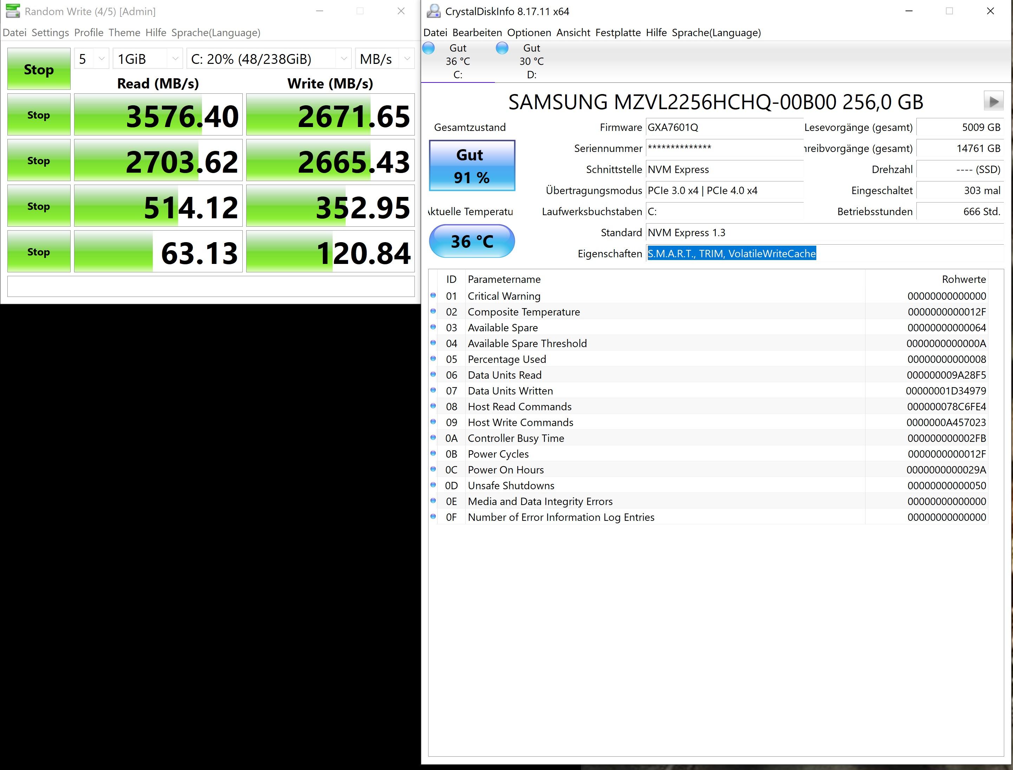
Task: Click the Parametername column header
Action: point(665,279)
